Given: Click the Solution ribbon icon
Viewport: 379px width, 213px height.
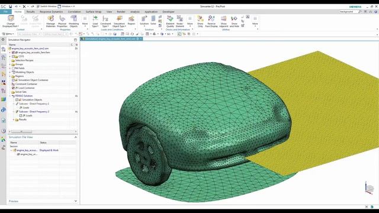Looking at the screenshot, I should [x=144, y=21].
